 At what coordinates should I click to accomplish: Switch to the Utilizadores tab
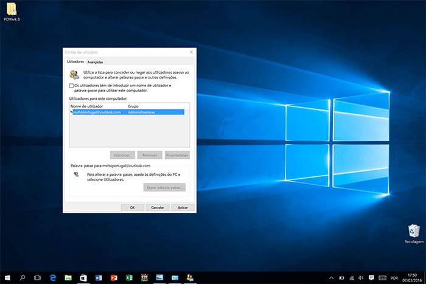(75, 61)
